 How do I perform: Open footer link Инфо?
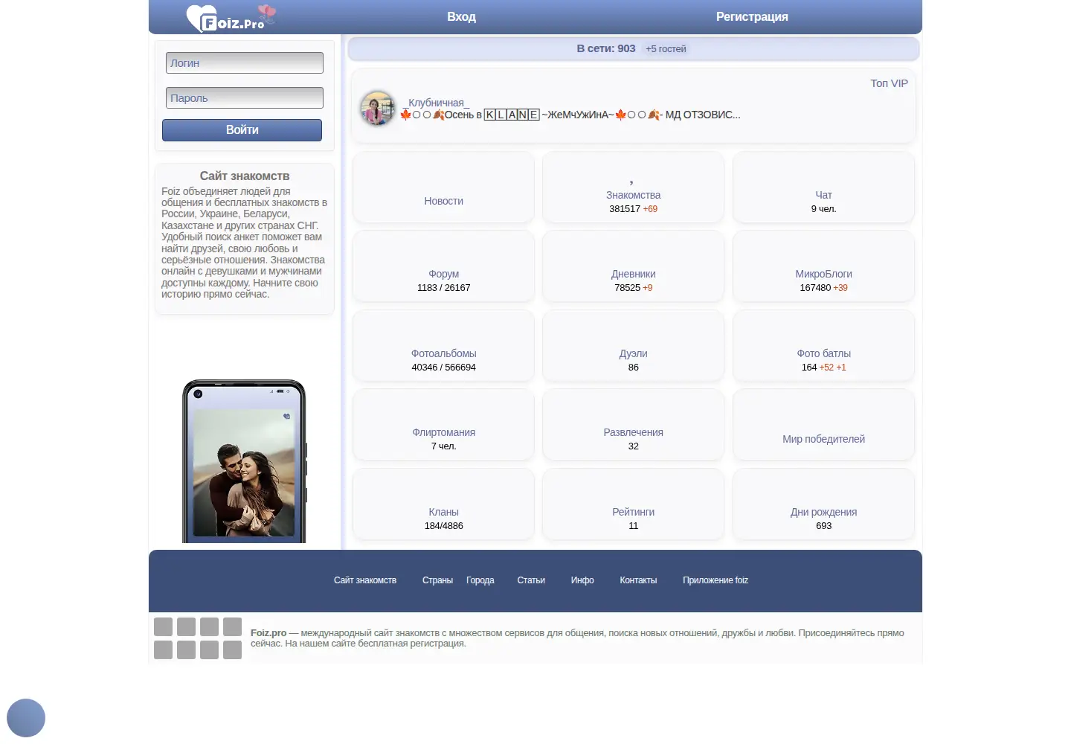tap(582, 580)
